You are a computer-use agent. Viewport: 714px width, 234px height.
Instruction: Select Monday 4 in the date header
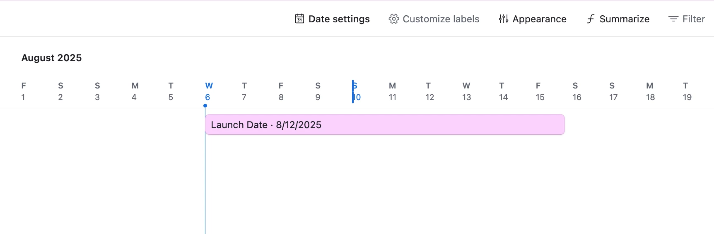[x=135, y=91]
